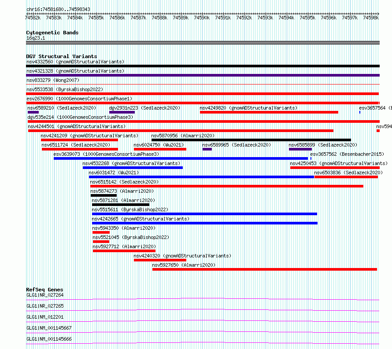Click nsv5521045 (ByrskaBishop2022) label
Viewport: 392px width, 349px height.
[x=131, y=237]
